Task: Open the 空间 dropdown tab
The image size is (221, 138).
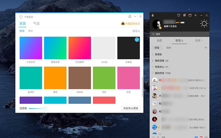Action: point(199,40)
